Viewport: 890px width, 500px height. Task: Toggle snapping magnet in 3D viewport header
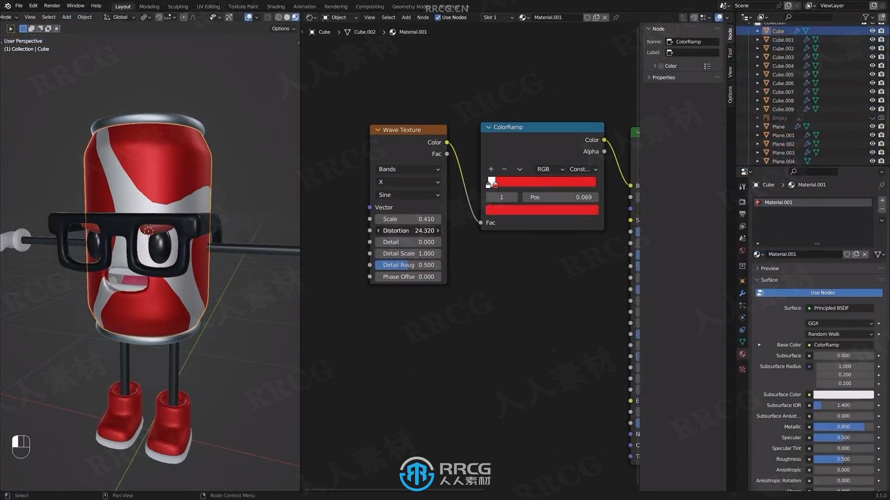click(x=159, y=17)
